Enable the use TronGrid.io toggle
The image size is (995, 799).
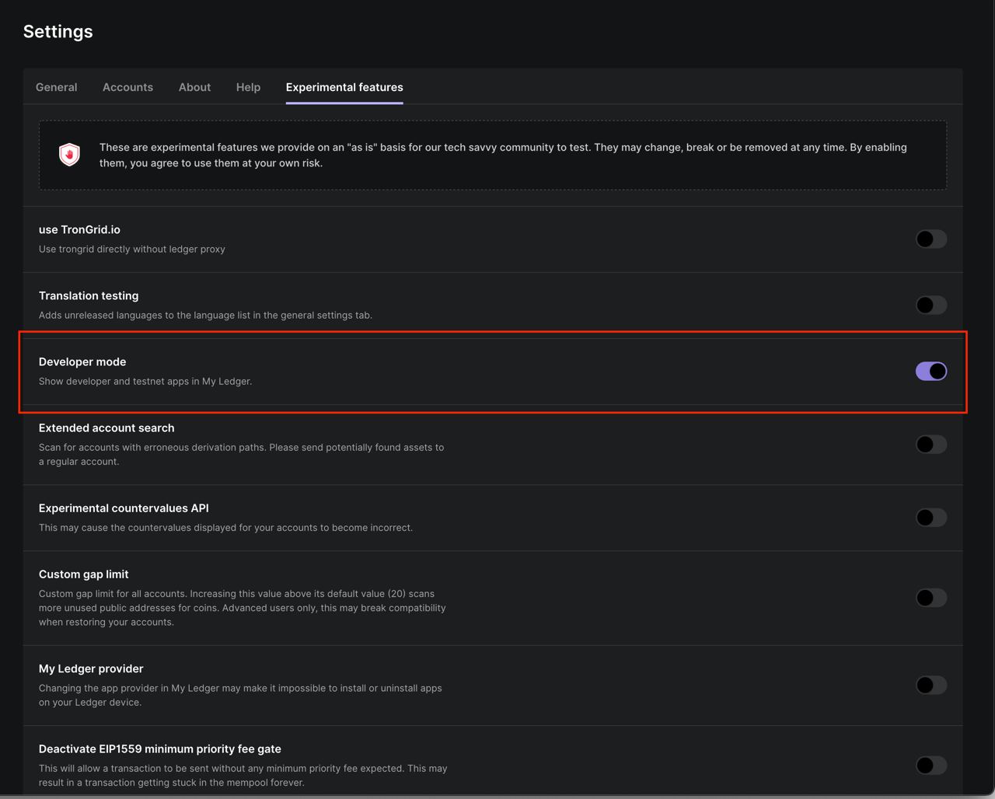pyautogui.click(x=930, y=239)
